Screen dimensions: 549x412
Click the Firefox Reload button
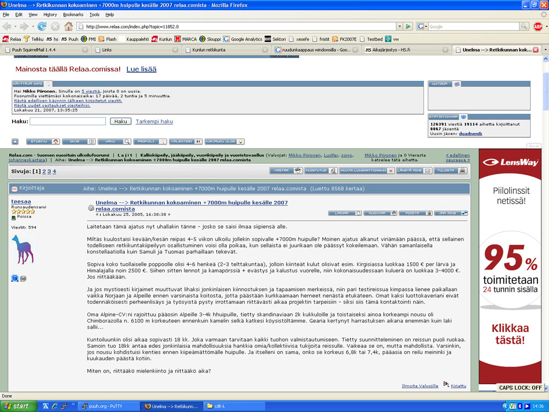[x=42, y=26]
